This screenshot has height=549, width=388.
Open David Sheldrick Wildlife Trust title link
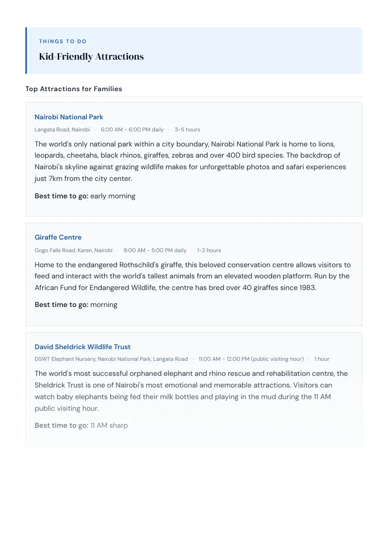pos(82,347)
